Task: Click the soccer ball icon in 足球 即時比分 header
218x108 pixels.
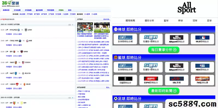Action: click(116, 98)
